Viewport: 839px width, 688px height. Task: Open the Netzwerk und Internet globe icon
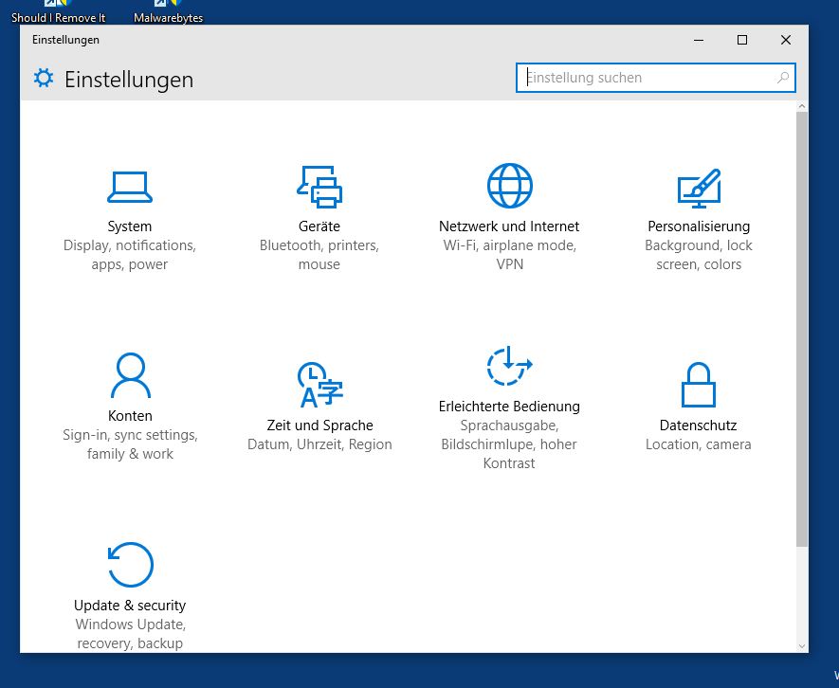coord(509,186)
